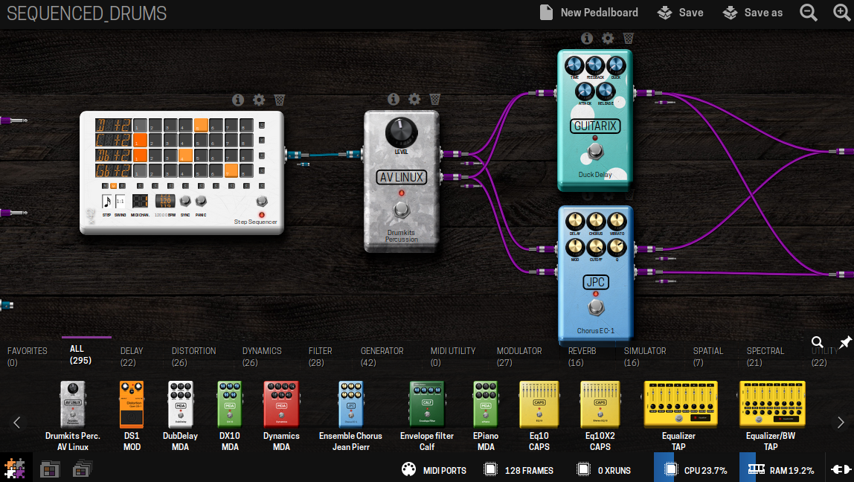Image resolution: width=854 pixels, height=482 pixels.
Task: Toggle step 5 in D+2 row
Action: tap(201, 125)
